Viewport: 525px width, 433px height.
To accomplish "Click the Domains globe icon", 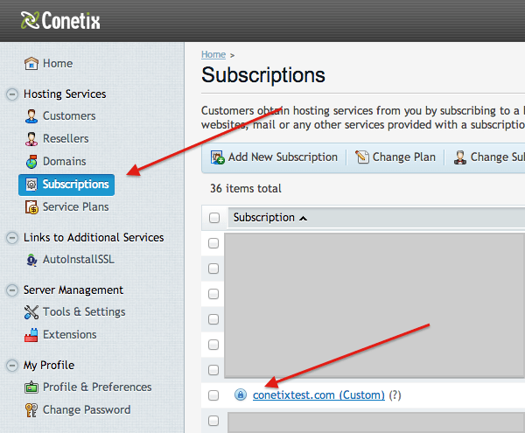I will coord(31,161).
